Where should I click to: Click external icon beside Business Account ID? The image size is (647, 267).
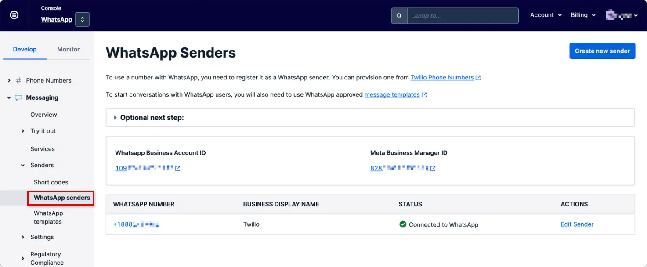pyautogui.click(x=178, y=169)
